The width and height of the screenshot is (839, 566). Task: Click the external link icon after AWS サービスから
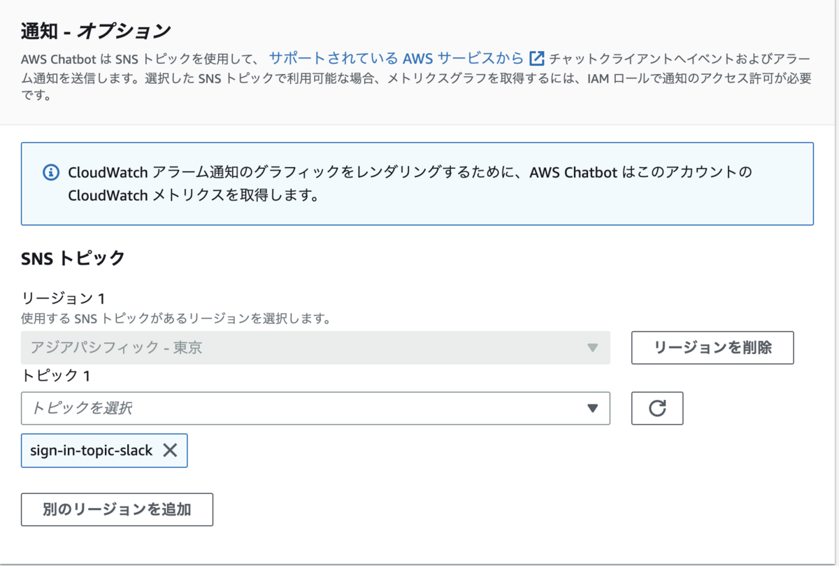point(537,58)
